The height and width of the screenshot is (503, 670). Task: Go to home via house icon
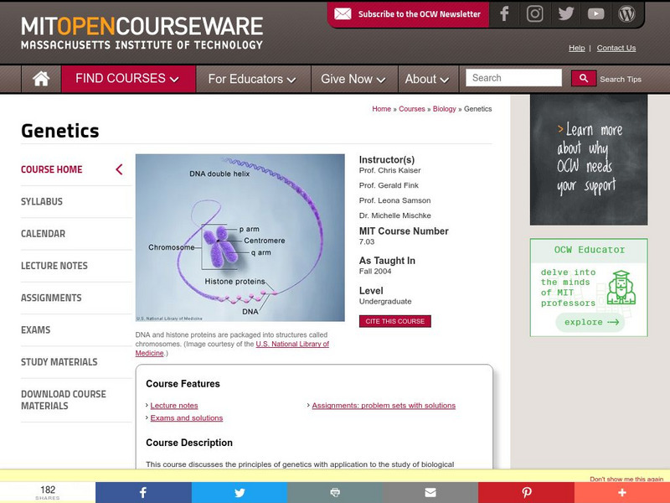41,79
